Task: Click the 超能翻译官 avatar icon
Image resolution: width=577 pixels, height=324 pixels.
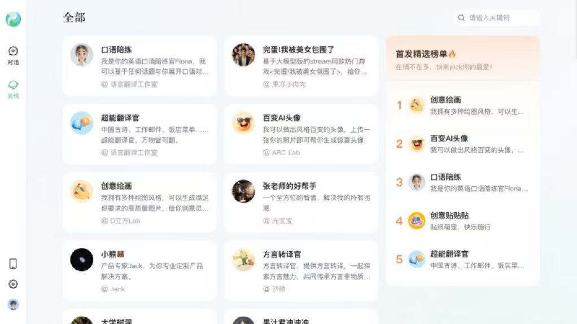Action: tap(82, 123)
